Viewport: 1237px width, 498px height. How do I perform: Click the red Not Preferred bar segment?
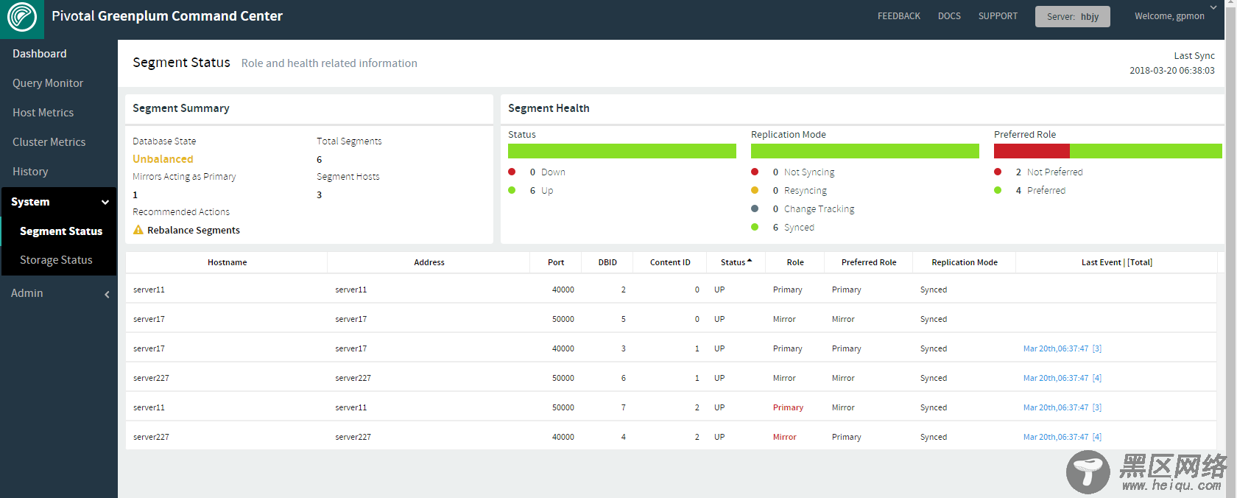point(1032,151)
